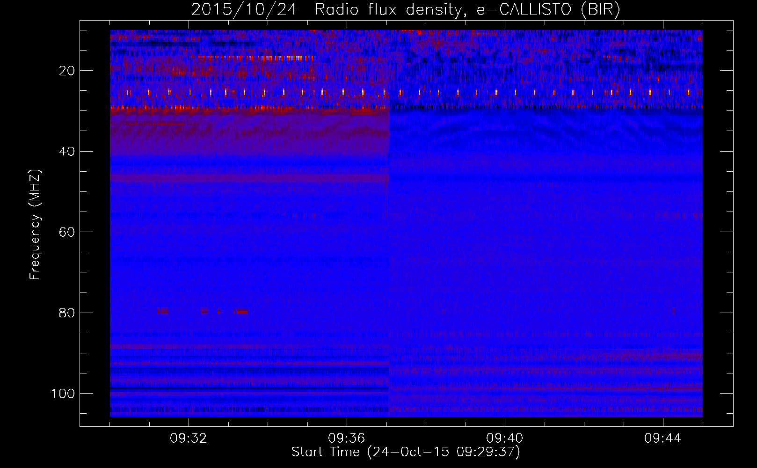The width and height of the screenshot is (757, 468).
Task: Click the 'Start Time (24-Oct-15 09:29:37)' label
Action: coord(406,452)
